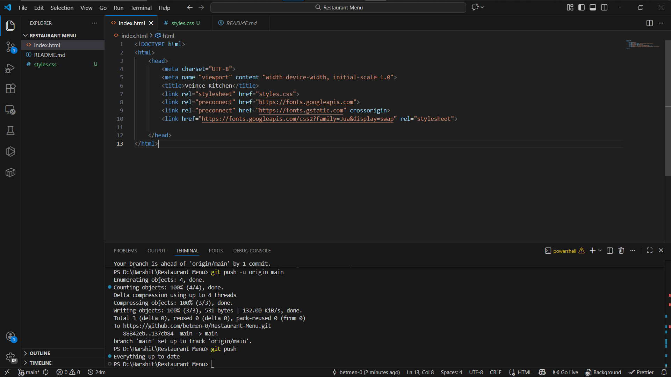671x377 pixels.
Task: Split the terminal pane
Action: (x=610, y=251)
